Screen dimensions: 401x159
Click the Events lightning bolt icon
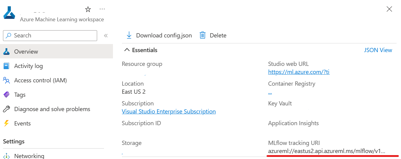(x=7, y=123)
